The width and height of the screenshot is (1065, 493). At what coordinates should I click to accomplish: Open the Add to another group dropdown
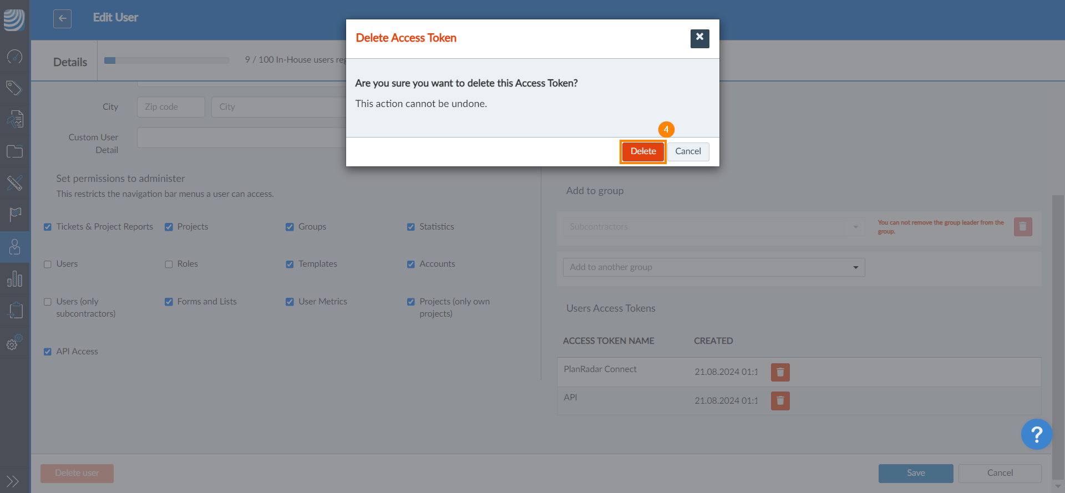(x=713, y=267)
